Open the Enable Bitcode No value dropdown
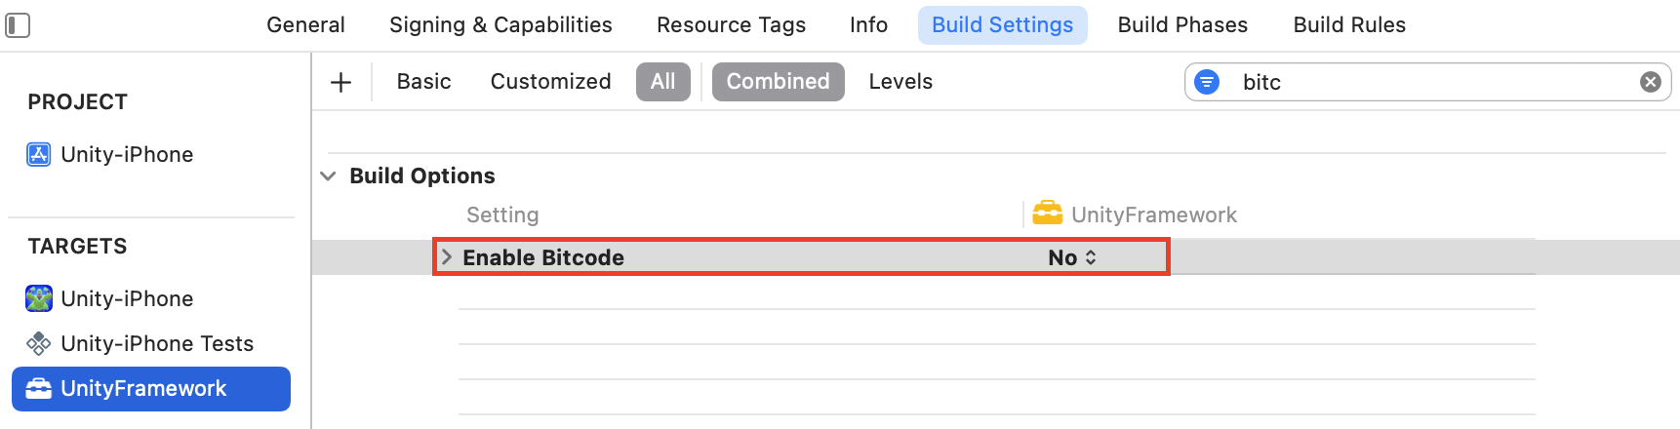Image resolution: width=1680 pixels, height=429 pixels. 1072,257
